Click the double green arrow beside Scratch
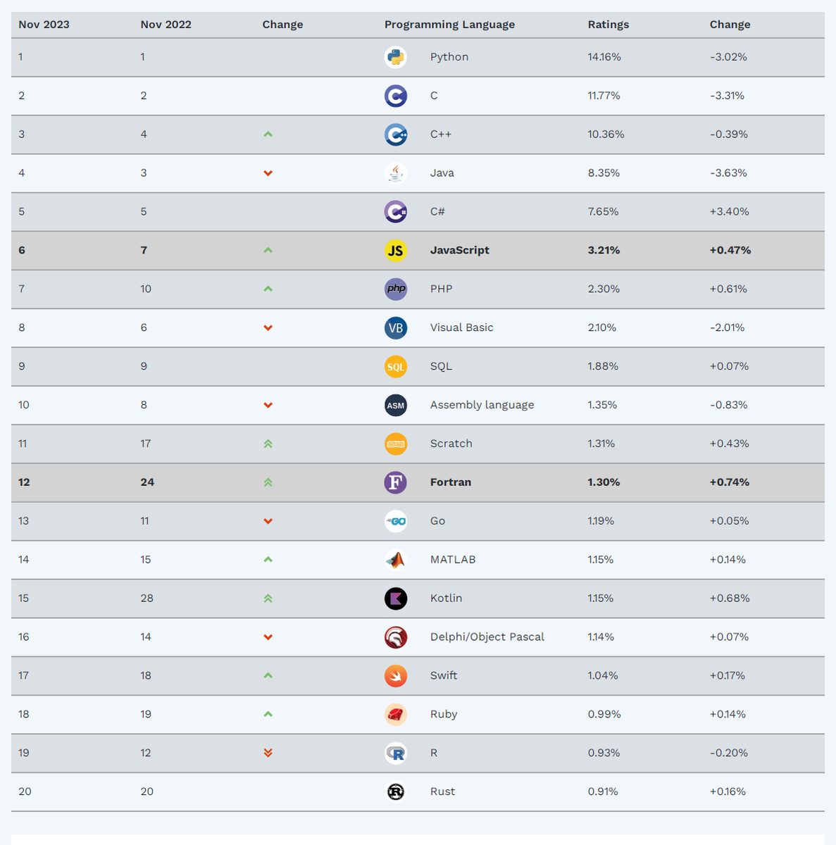836x845 pixels. (x=268, y=444)
